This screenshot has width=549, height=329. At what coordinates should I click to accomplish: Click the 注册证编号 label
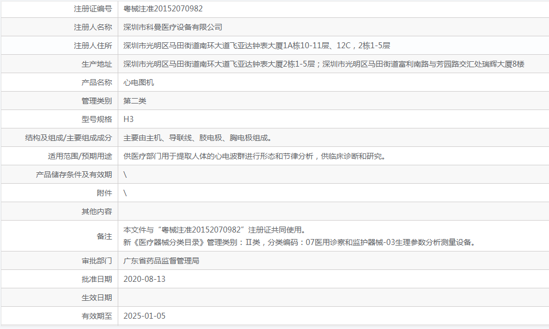93,9
